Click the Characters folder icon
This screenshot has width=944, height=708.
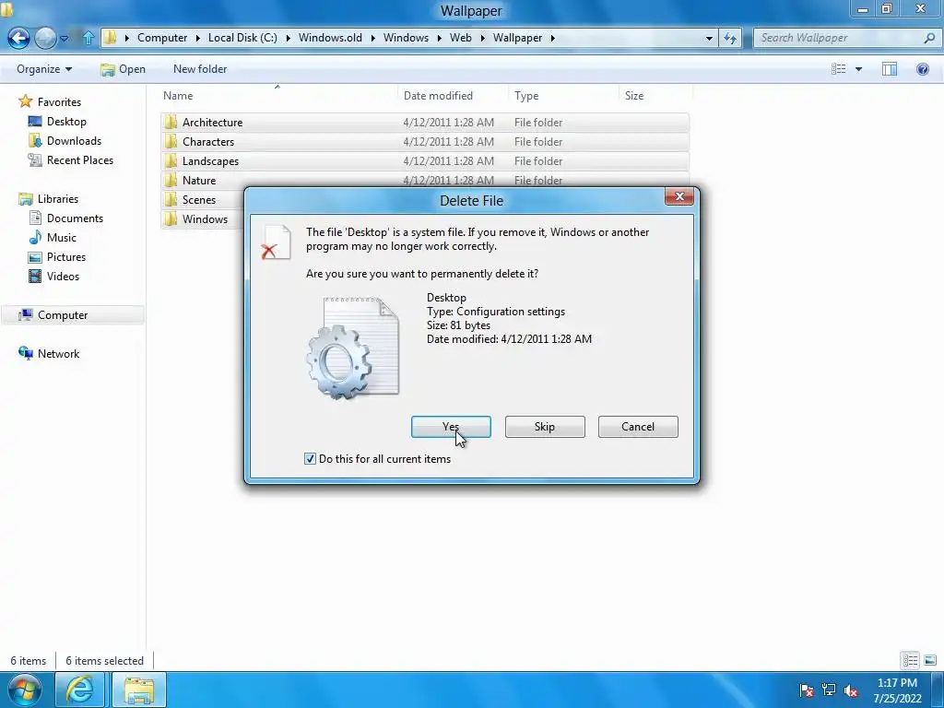pyautogui.click(x=171, y=141)
